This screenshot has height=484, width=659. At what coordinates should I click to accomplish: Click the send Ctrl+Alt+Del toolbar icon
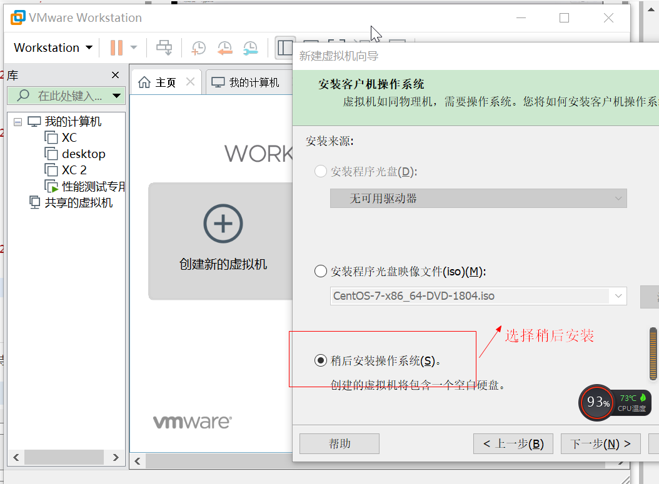point(164,47)
